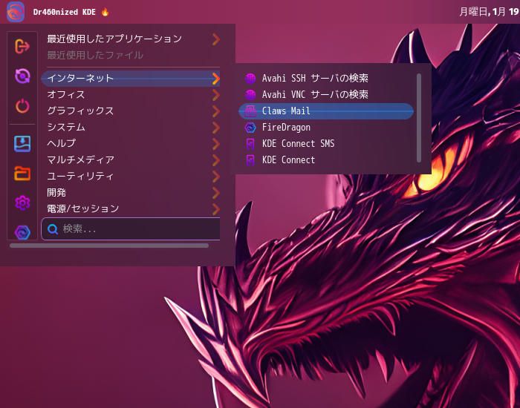Click the power shutdown icon
Viewport: 520px width, 408px height.
[22, 106]
